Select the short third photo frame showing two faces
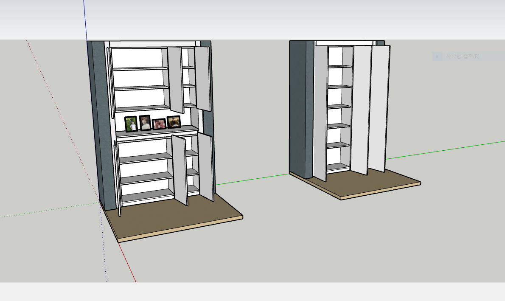The height and width of the screenshot is (301, 505). tap(159, 124)
